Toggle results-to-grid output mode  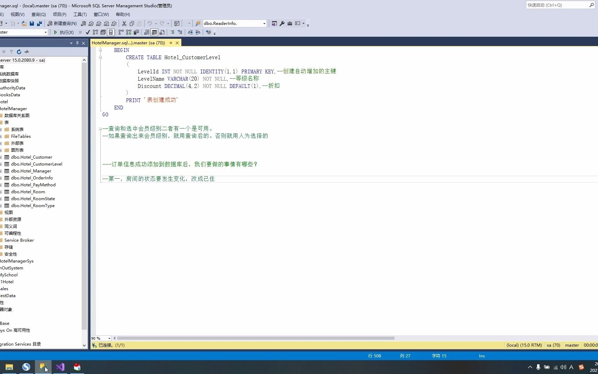tap(154, 32)
